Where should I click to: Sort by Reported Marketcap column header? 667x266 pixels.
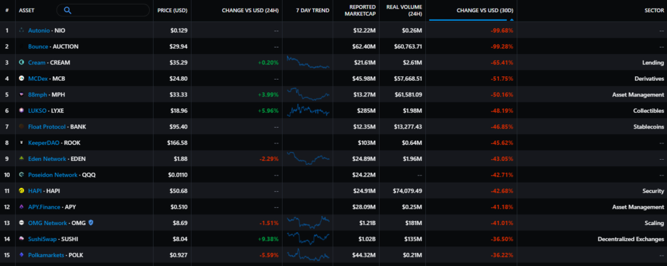point(356,10)
